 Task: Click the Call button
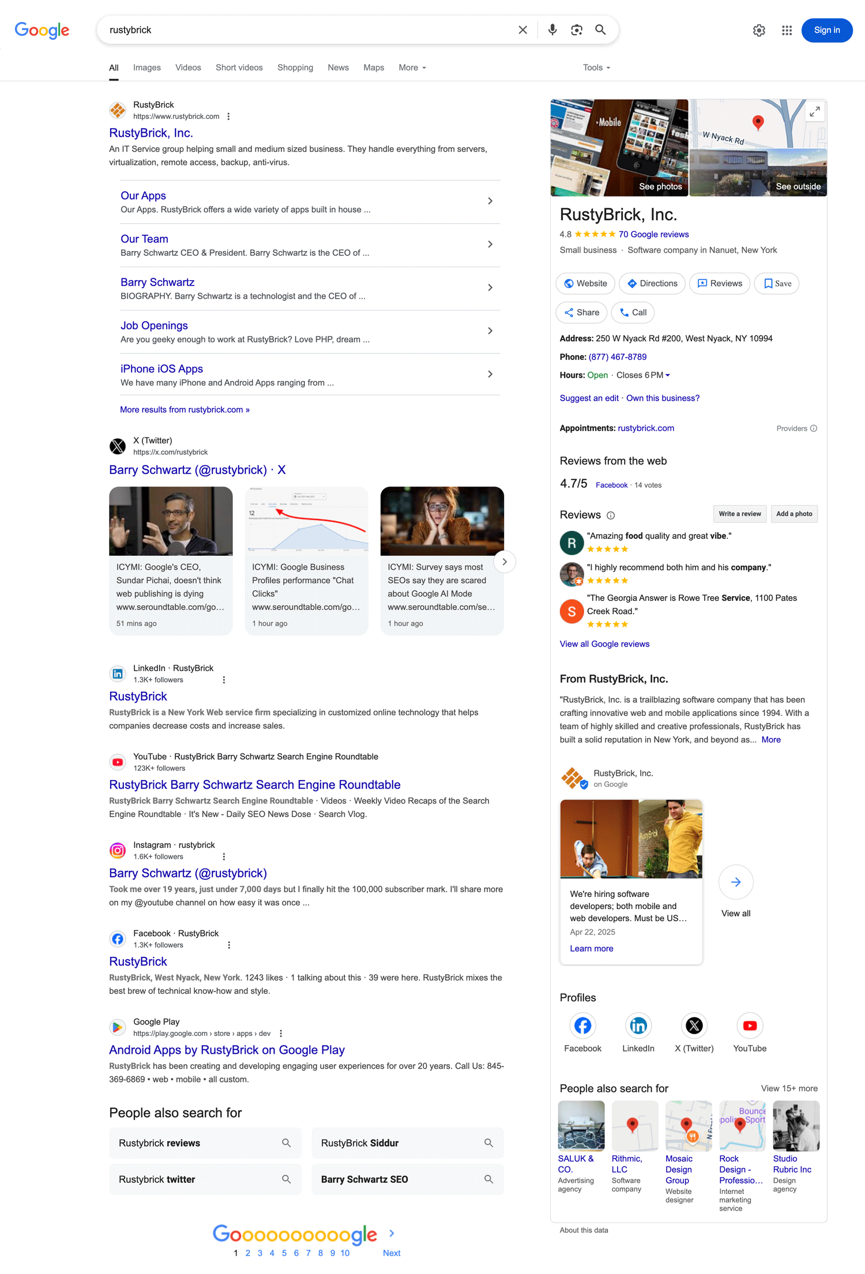(633, 312)
